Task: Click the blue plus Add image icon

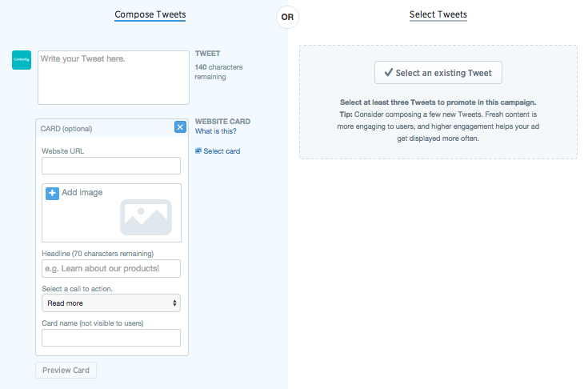Action: point(52,193)
